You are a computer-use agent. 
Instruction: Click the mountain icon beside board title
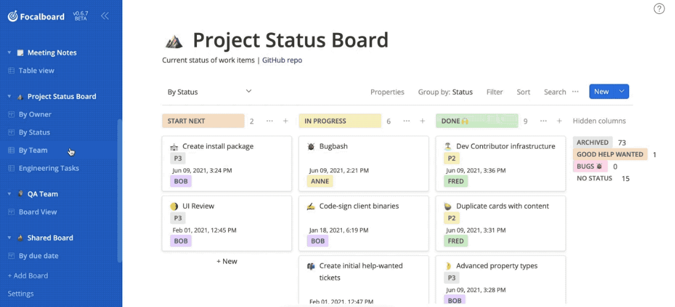[x=174, y=42]
